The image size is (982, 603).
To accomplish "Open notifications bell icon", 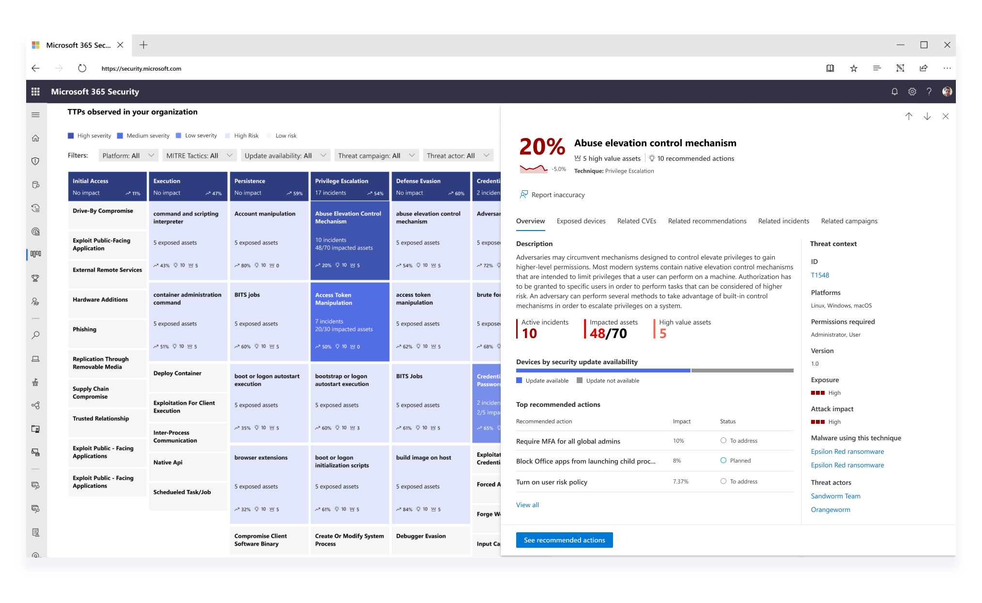I will tap(894, 92).
